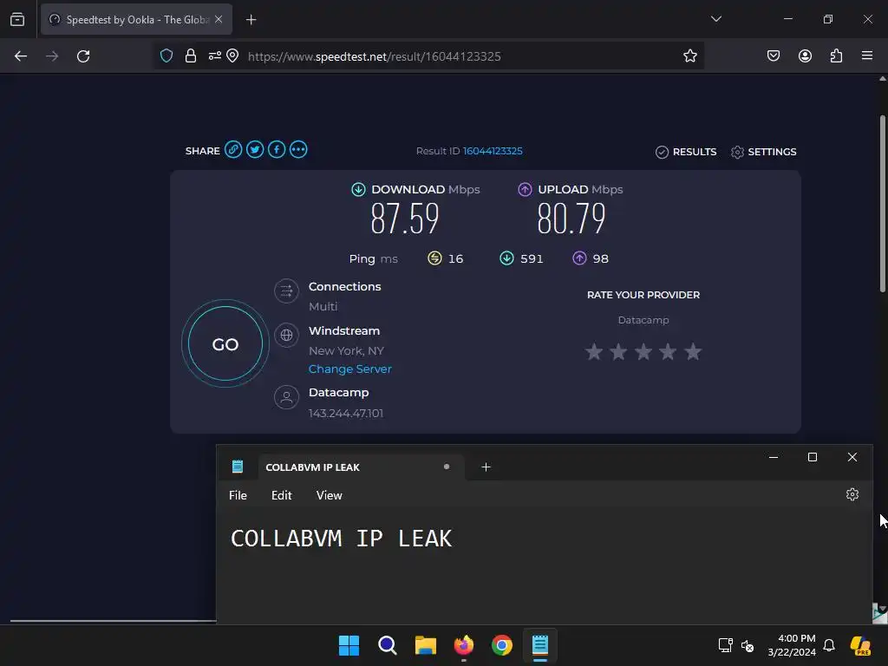Save page to Pocket
This screenshot has width=888, height=666.
[774, 56]
